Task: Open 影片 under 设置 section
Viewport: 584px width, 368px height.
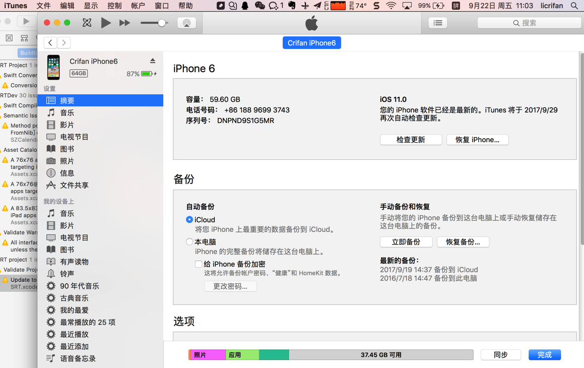Action: point(100,125)
